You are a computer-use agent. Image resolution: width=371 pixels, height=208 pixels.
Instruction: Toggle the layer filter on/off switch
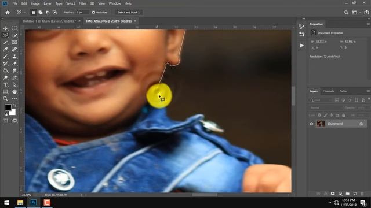(x=369, y=99)
